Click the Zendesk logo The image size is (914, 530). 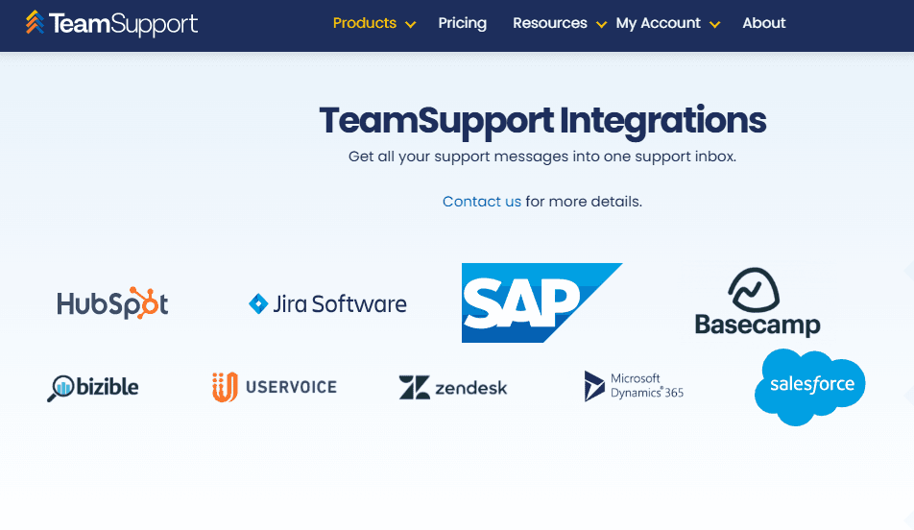tap(453, 388)
